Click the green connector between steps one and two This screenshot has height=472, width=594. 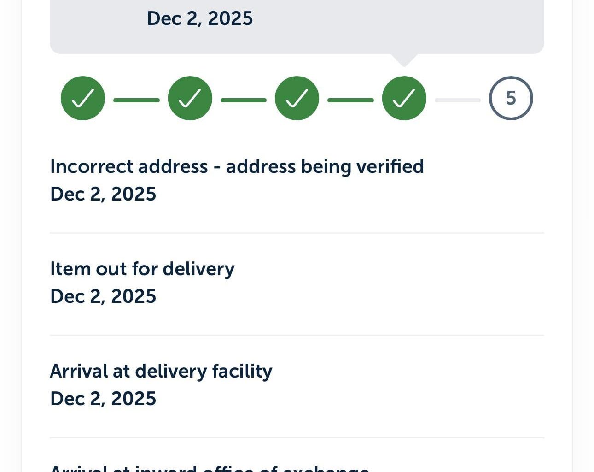[136, 100]
